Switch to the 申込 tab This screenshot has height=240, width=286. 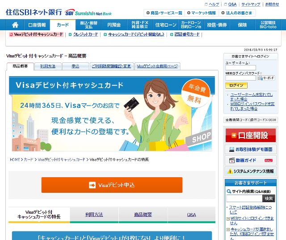tap(76, 66)
